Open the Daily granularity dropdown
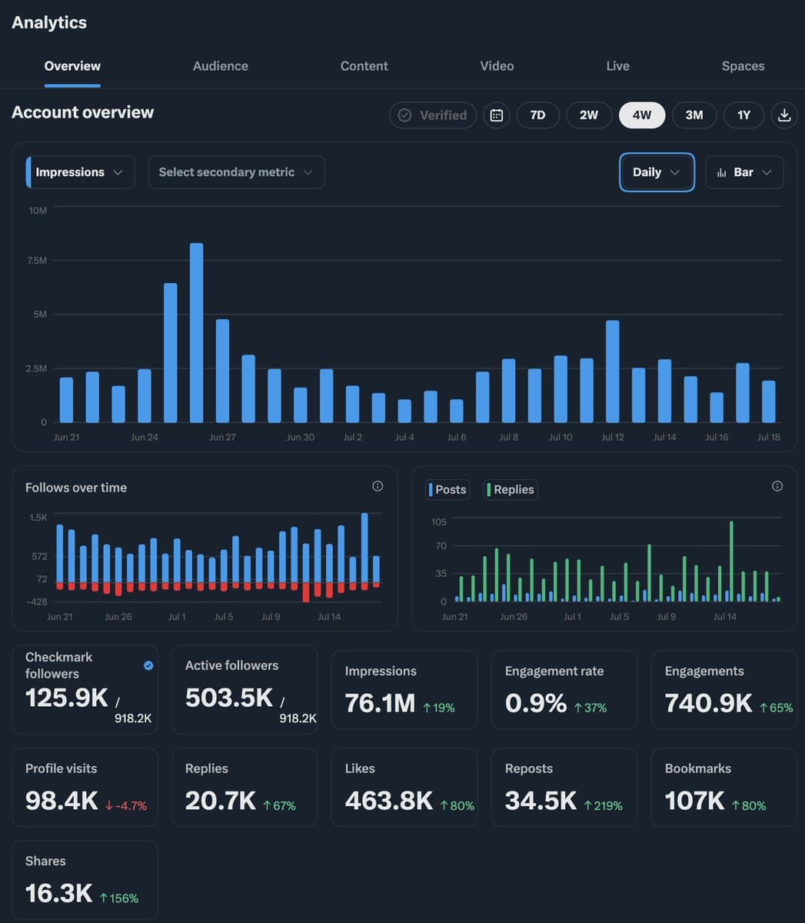Viewport: 805px width, 923px height. [x=657, y=172]
